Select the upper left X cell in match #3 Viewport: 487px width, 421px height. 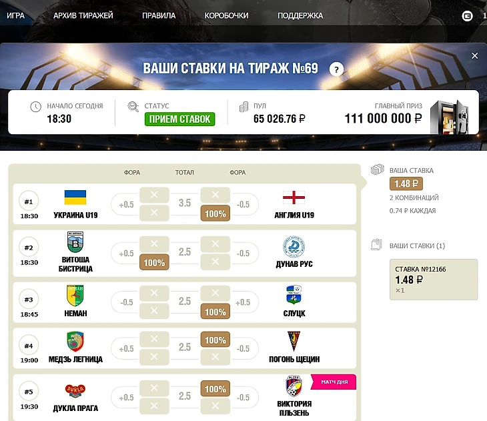pos(154,293)
